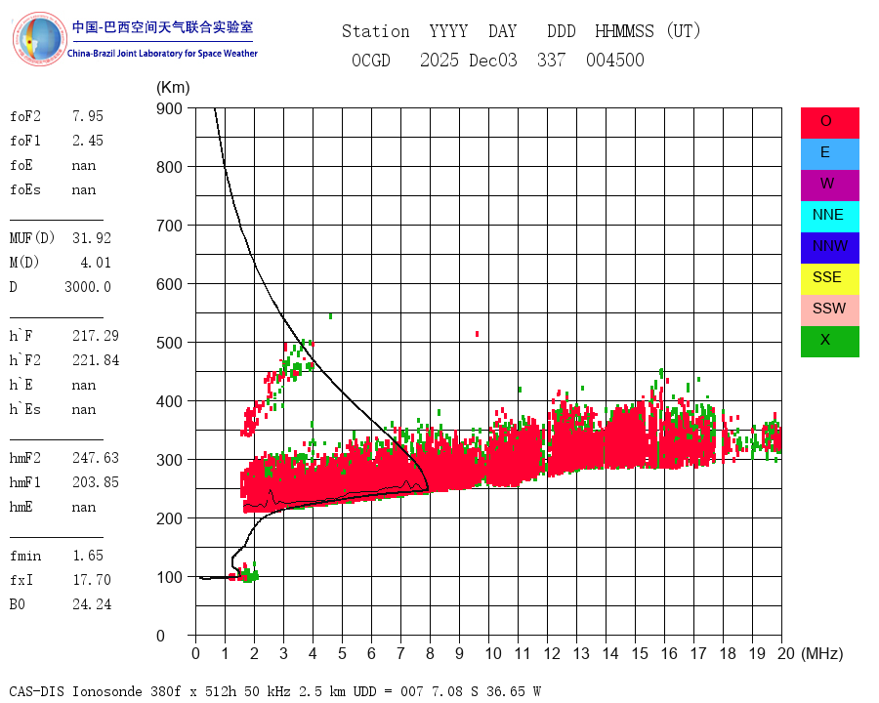Click the hmE label row
The width and height of the screenshot is (879, 703).
53,508
